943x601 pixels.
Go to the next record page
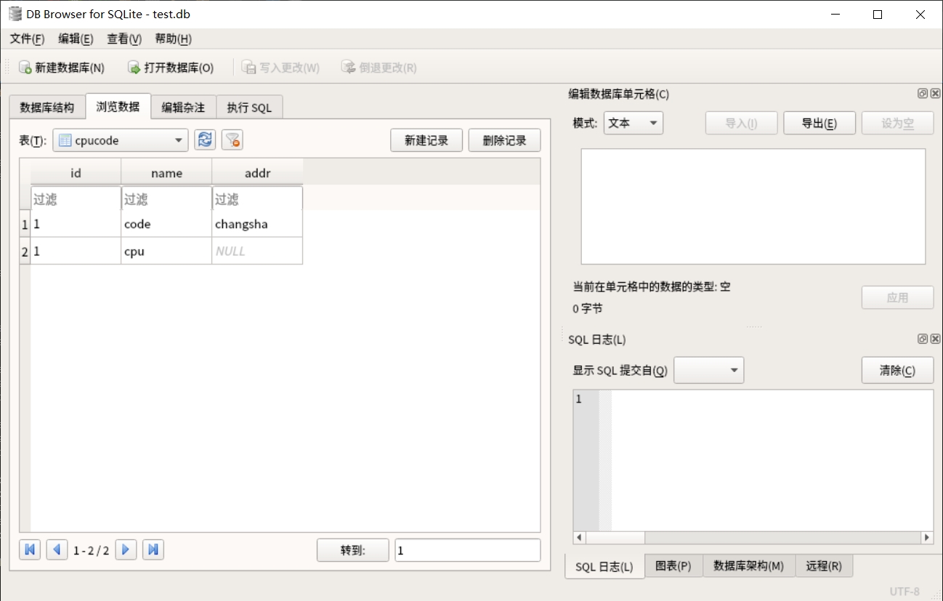pos(126,550)
